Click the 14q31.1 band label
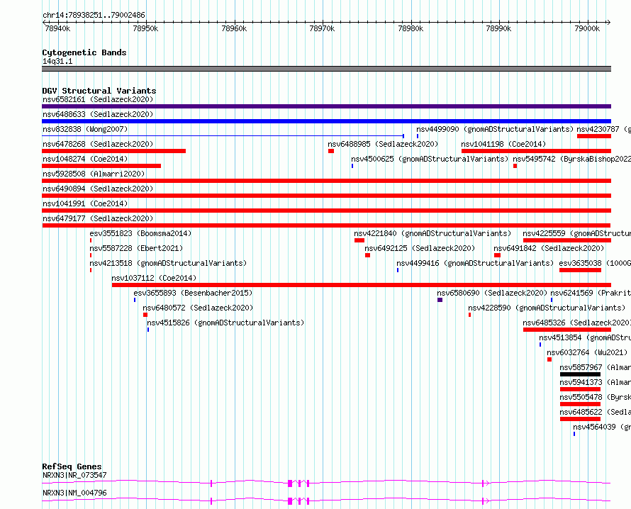631x509 pixels. 57,61
